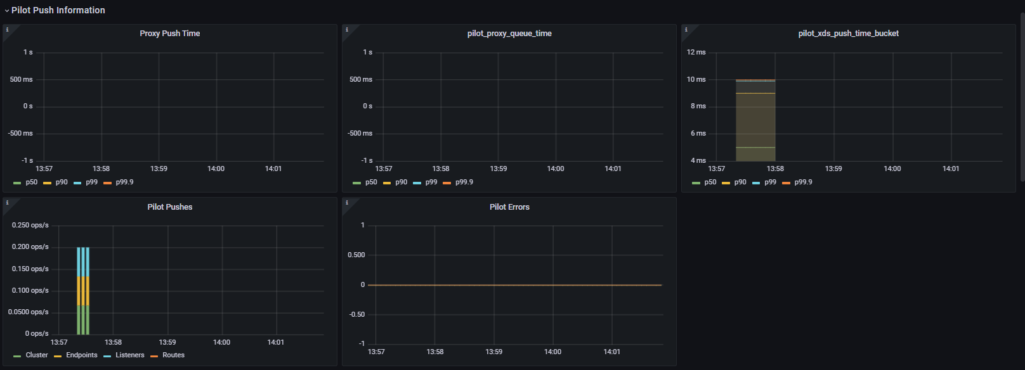Toggle p90 series in pilot_proxy_queue_time legend
Screen dimensions: 1025x370
click(401, 182)
